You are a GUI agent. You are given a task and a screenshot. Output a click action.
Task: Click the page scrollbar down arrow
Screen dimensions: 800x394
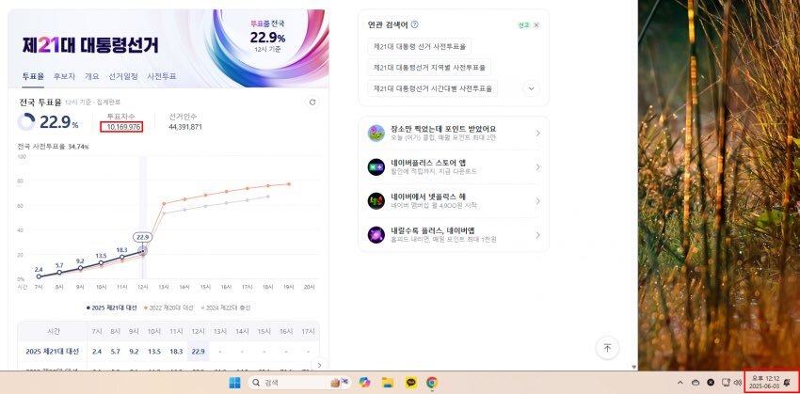[x=634, y=367]
